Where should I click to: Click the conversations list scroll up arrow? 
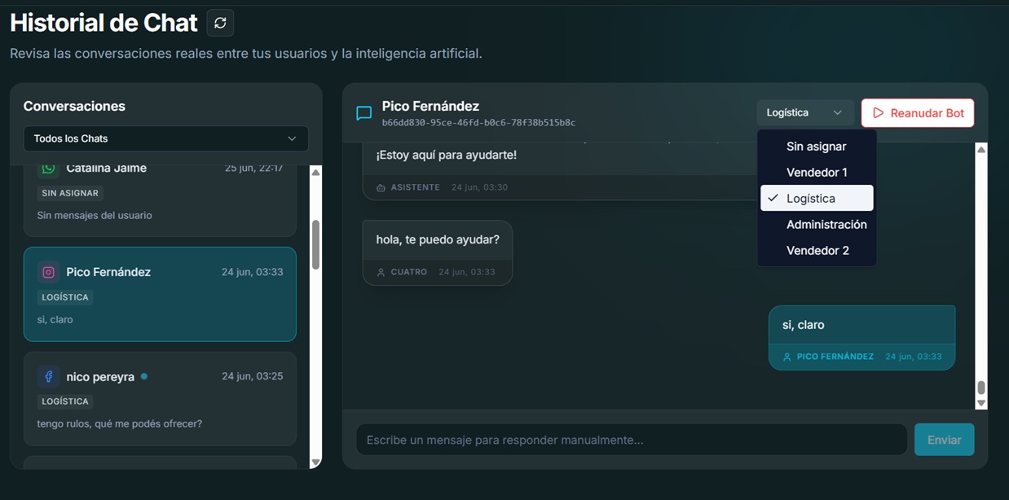(315, 172)
